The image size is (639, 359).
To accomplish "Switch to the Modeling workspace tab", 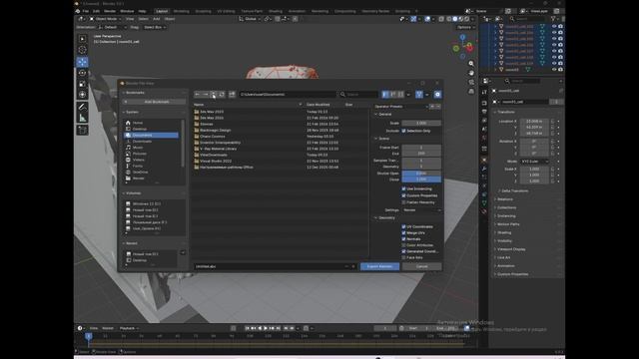I will pos(182,11).
